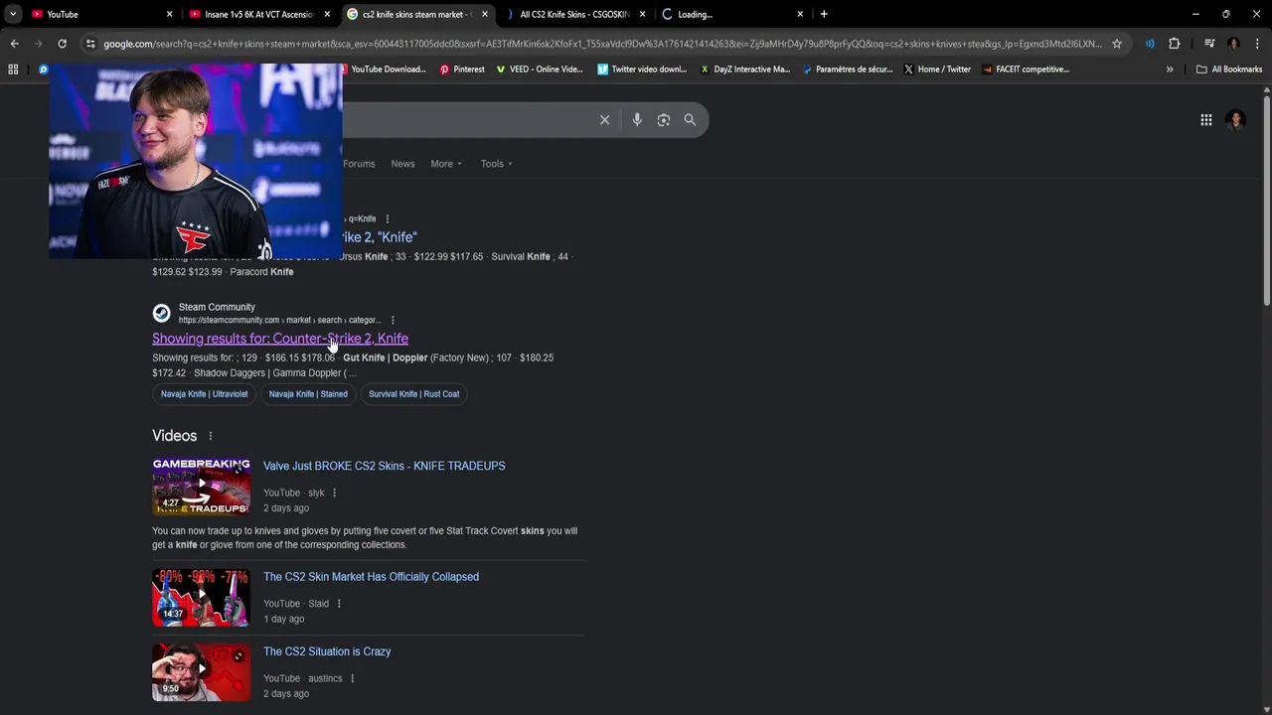1272x715 pixels.
Task: Click the Chrome profile avatar in toolbar
Action: (x=1233, y=44)
